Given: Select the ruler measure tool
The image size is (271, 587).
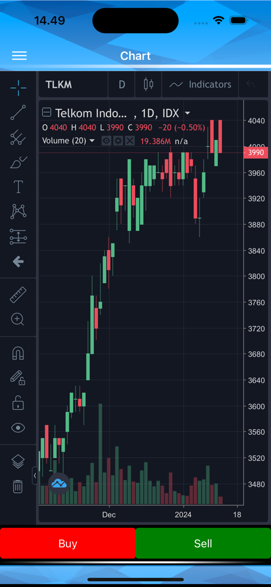Looking at the screenshot, I should 18,295.
